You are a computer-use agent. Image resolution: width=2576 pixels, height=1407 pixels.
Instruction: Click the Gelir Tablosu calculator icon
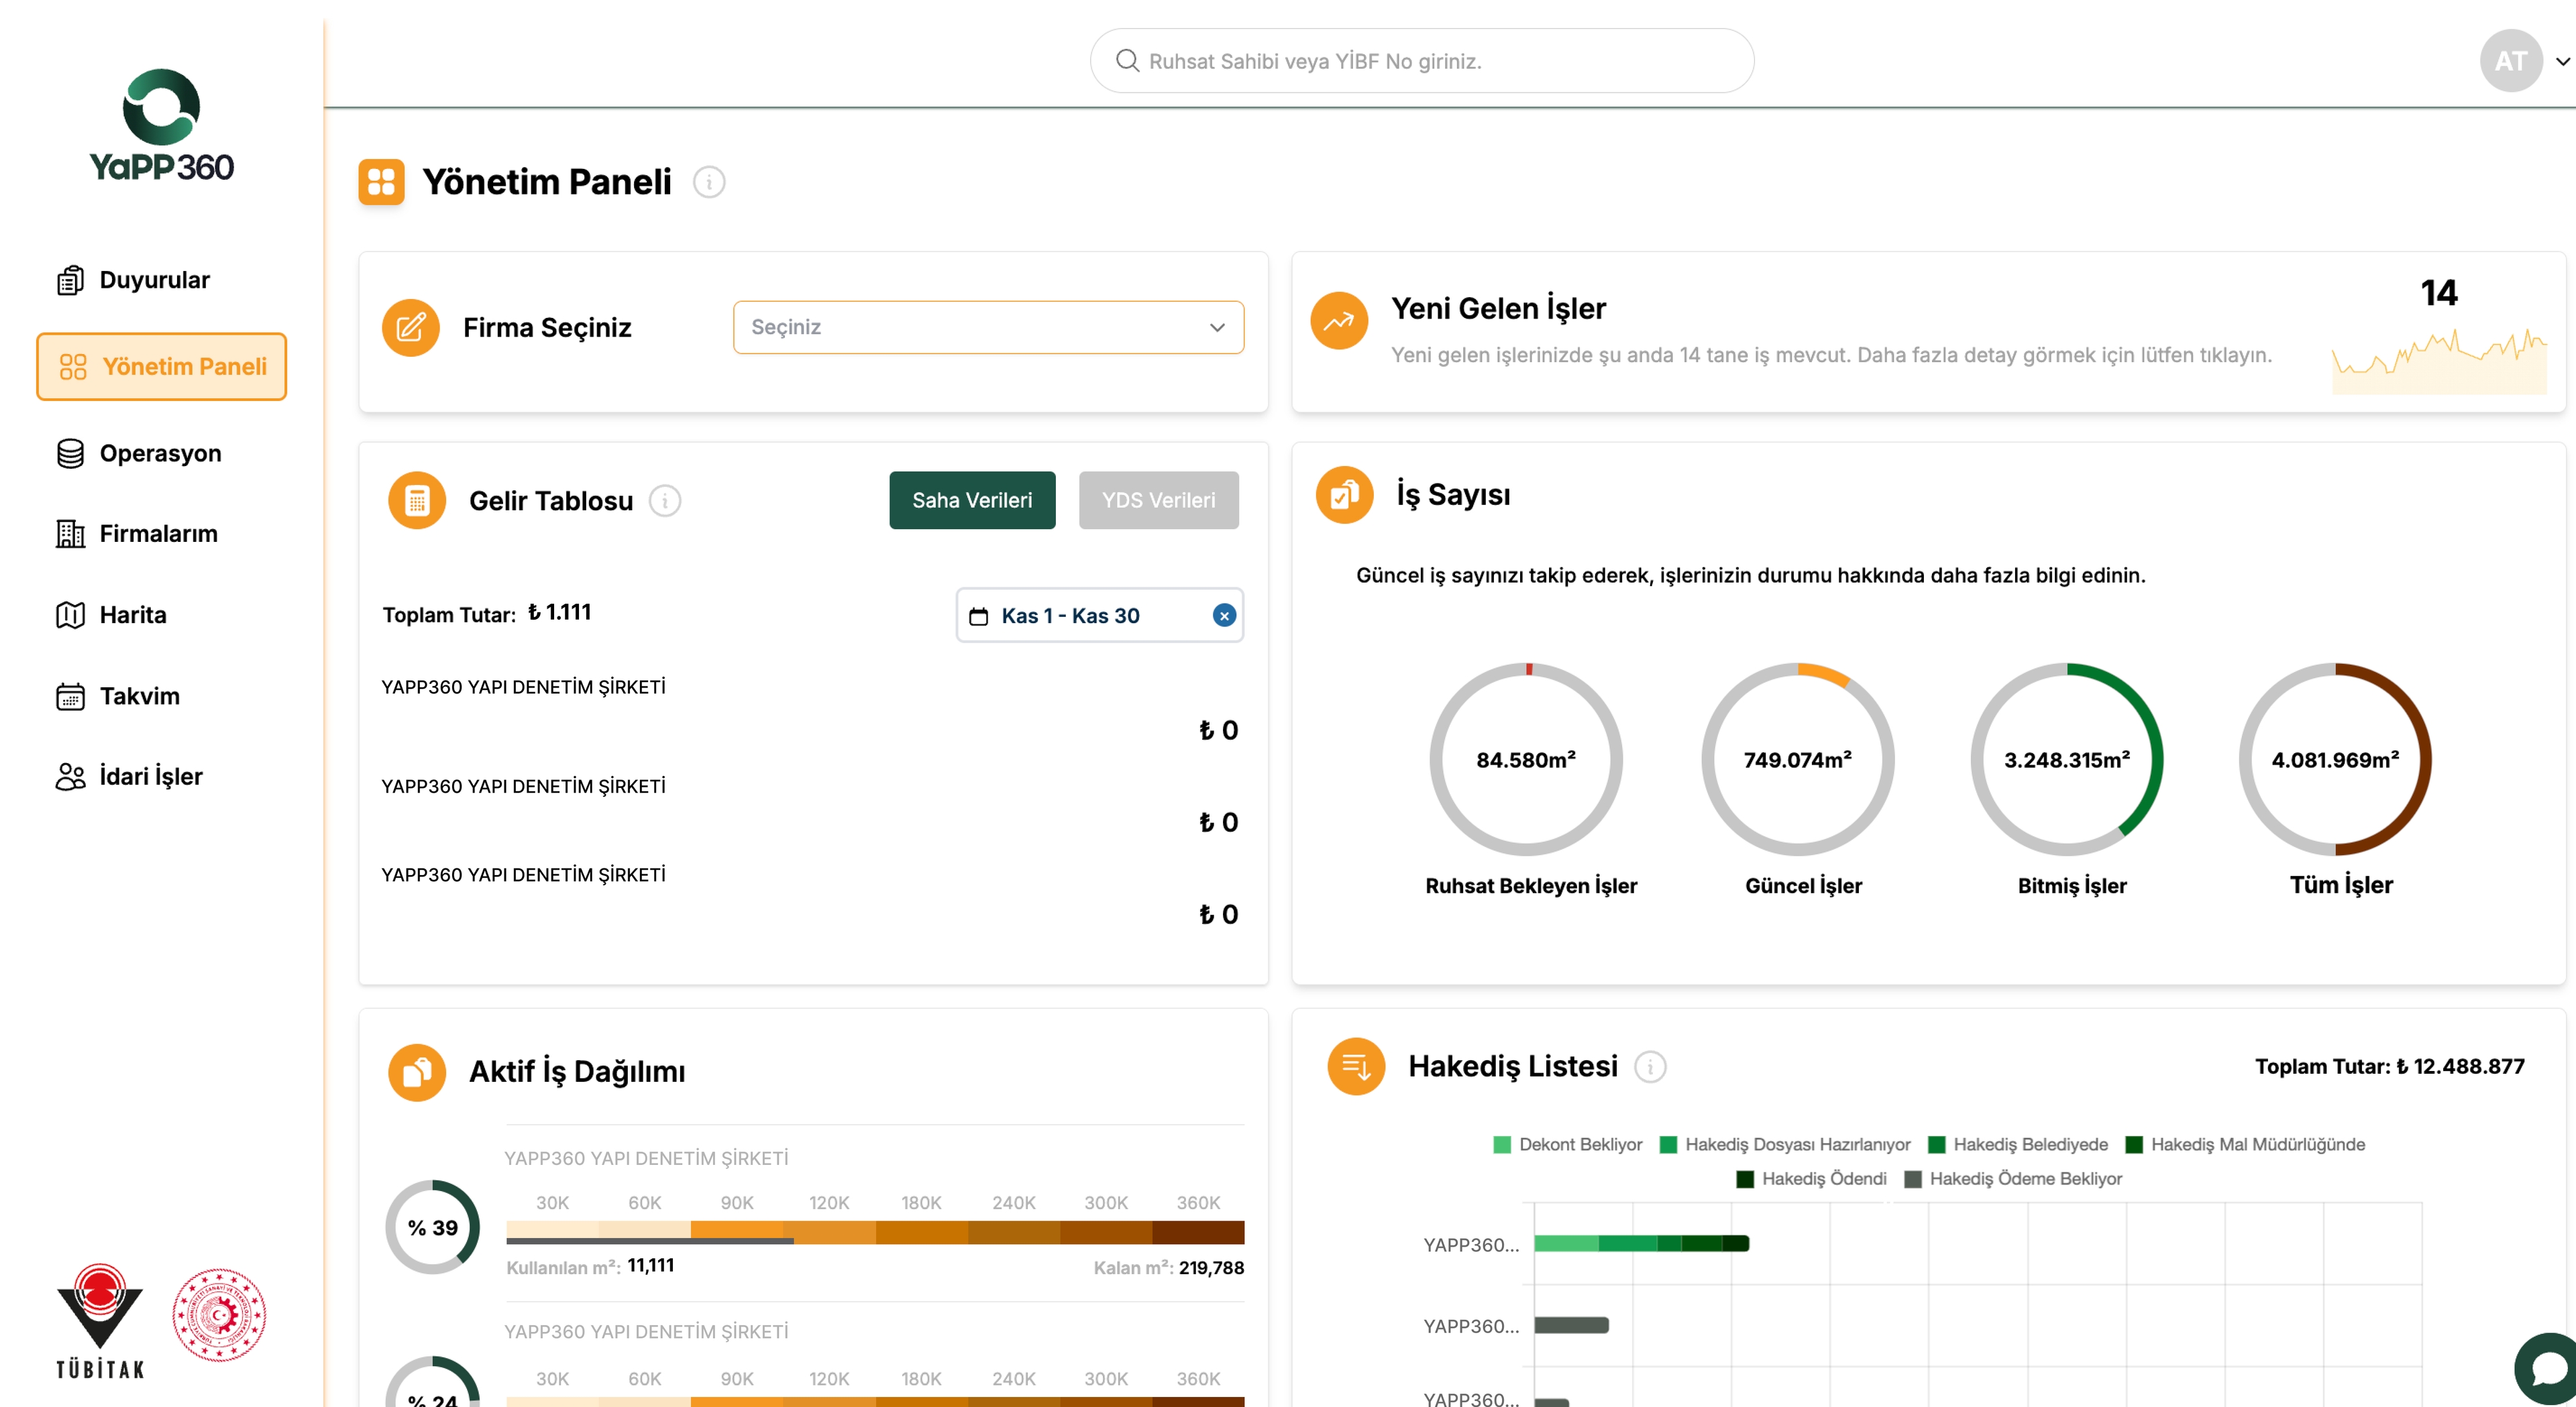click(x=416, y=500)
